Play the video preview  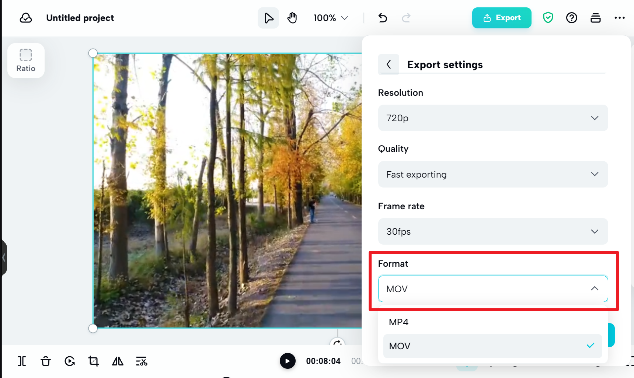(288, 361)
